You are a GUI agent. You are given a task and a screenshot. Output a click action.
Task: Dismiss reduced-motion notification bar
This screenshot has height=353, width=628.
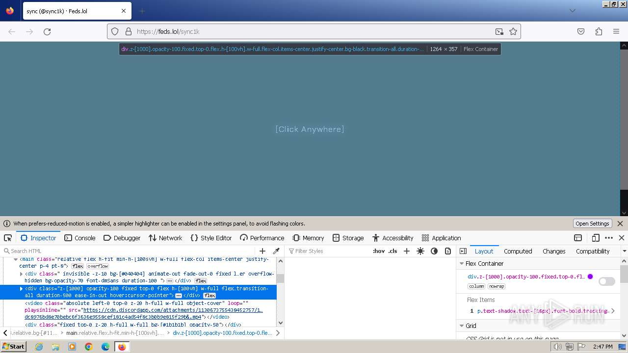pos(620,224)
